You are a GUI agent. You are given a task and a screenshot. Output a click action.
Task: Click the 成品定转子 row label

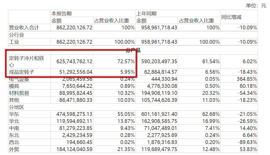click(x=21, y=72)
